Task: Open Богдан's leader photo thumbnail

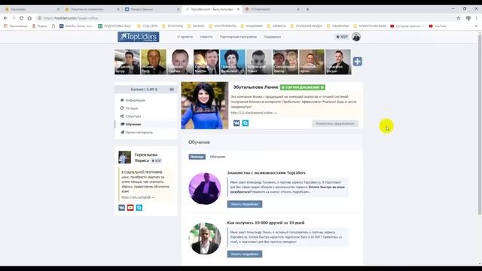Action: pyautogui.click(x=338, y=62)
